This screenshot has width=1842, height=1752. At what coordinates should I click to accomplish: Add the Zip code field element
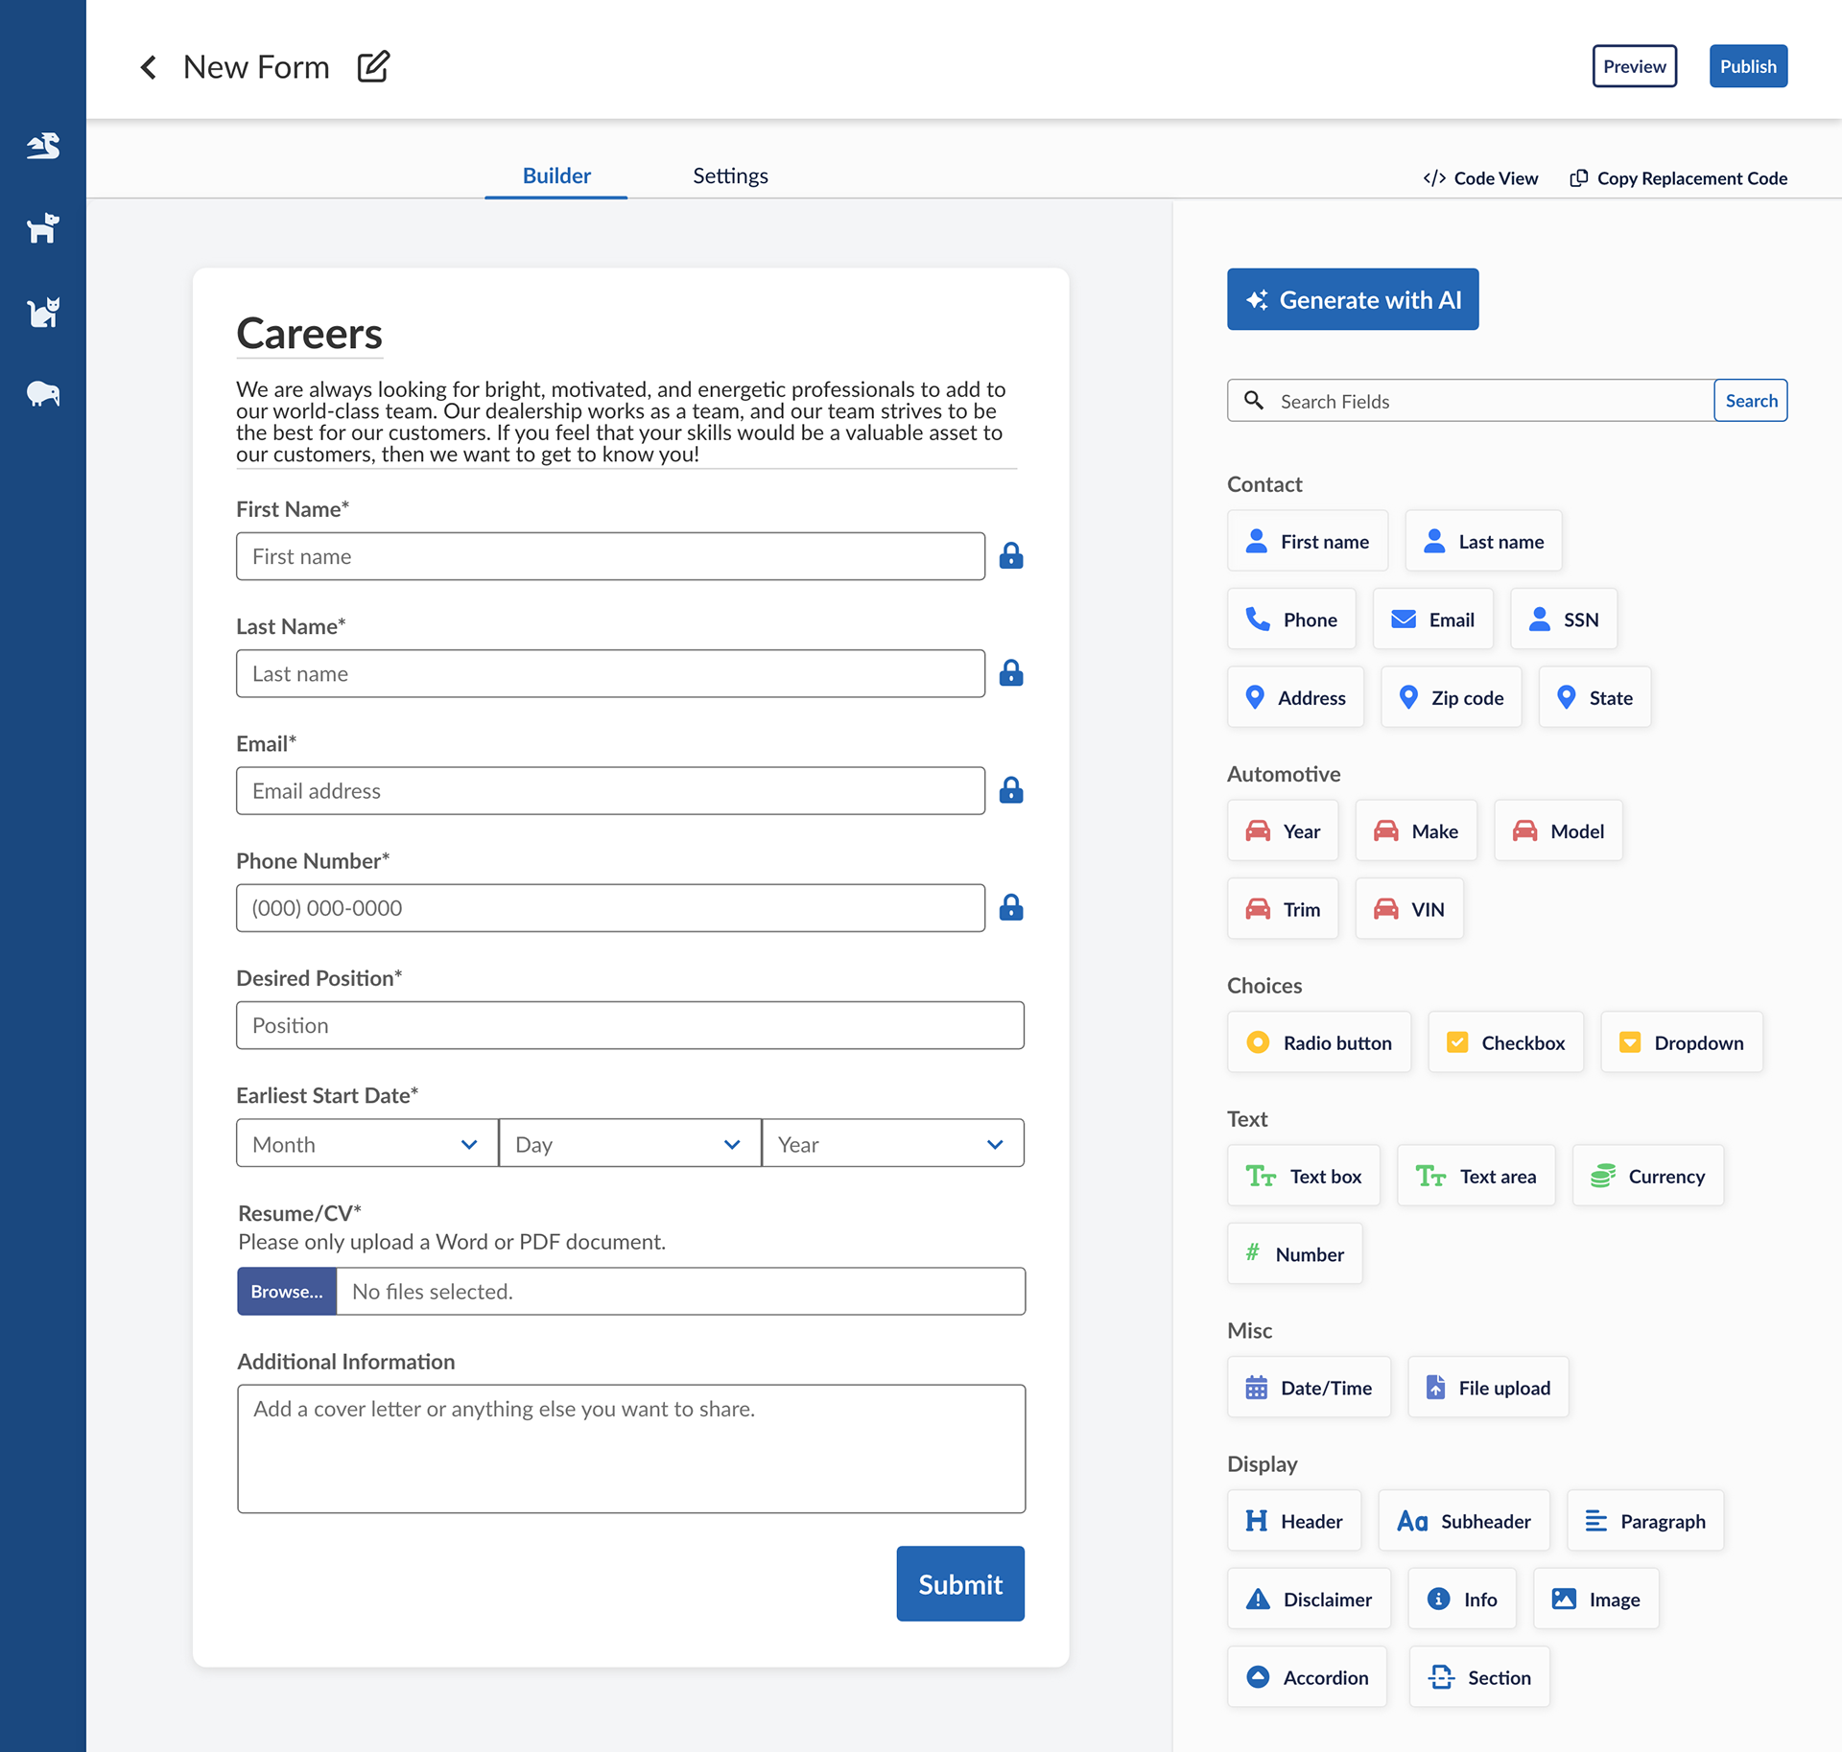click(x=1451, y=697)
